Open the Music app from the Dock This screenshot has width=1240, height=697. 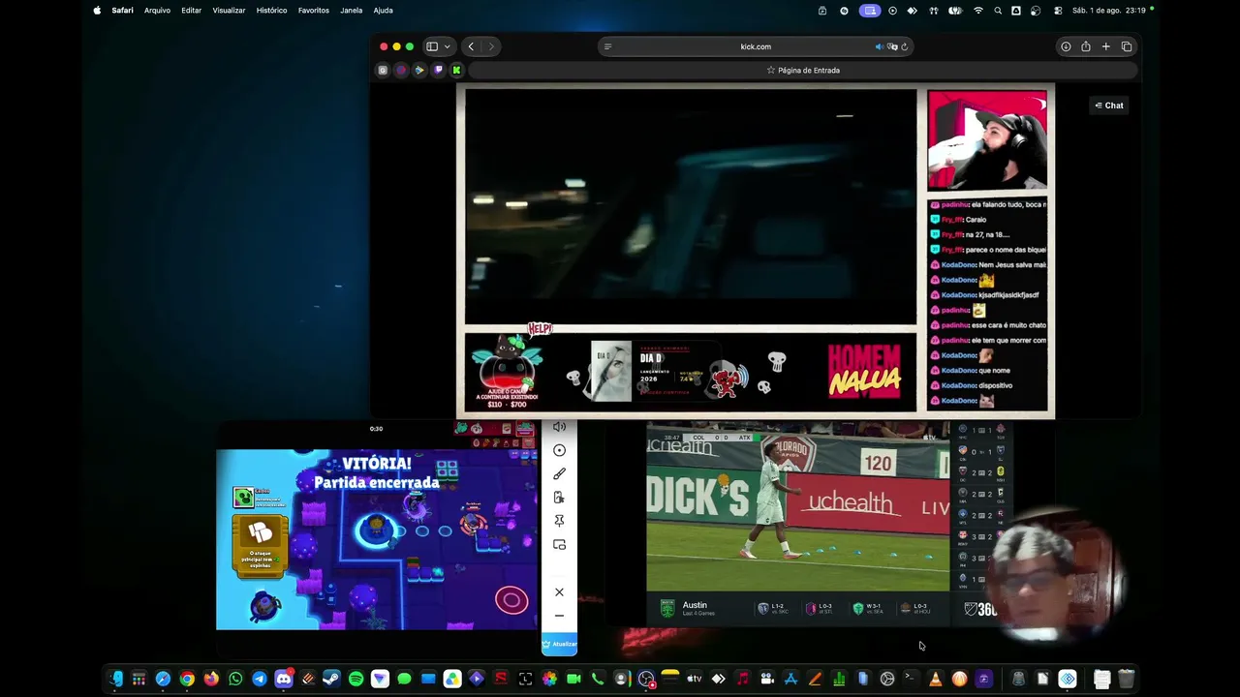(742, 679)
